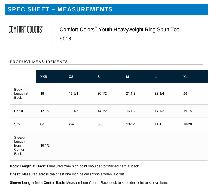Click the Size row label
The width and height of the screenshot is (212, 188).
[x=18, y=124]
